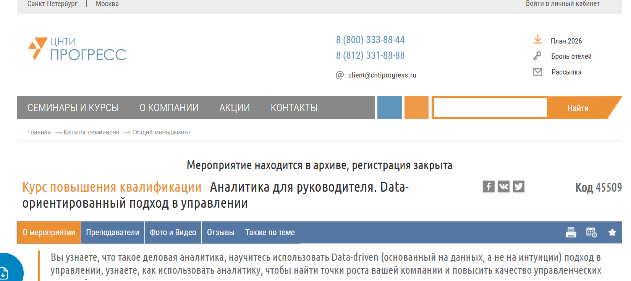This screenshot has width=631, height=281.
Task: Open the Также по теме tab
Action: click(270, 233)
